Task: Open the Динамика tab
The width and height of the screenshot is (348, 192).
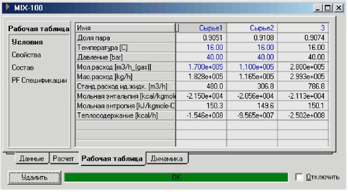Action: point(167,159)
